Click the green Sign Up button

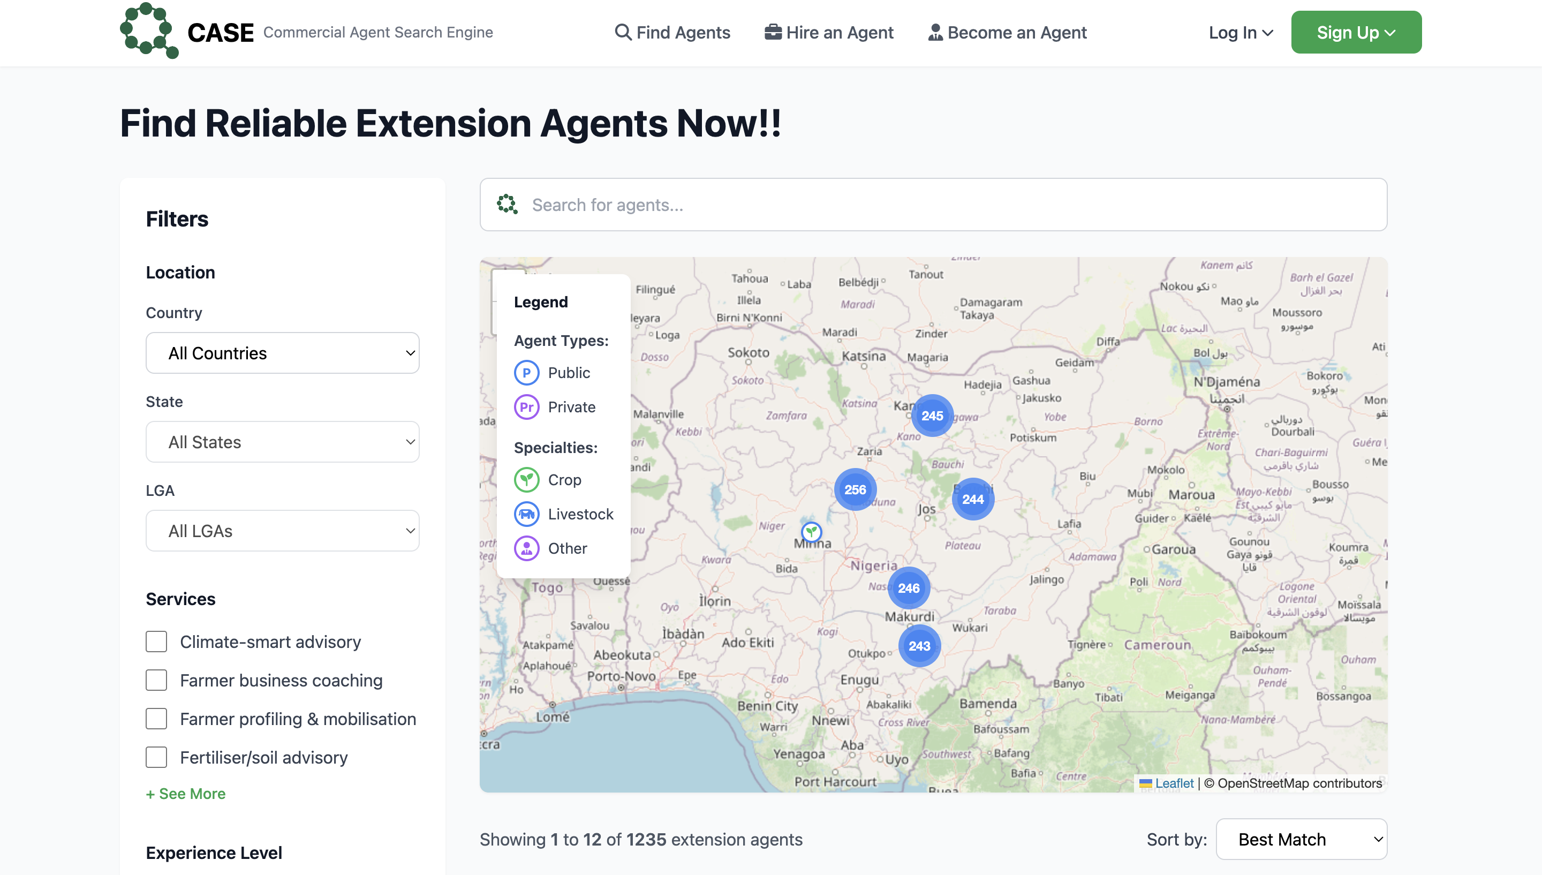coord(1356,33)
